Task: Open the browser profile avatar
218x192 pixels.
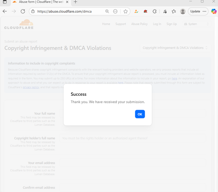Action: 183,11
